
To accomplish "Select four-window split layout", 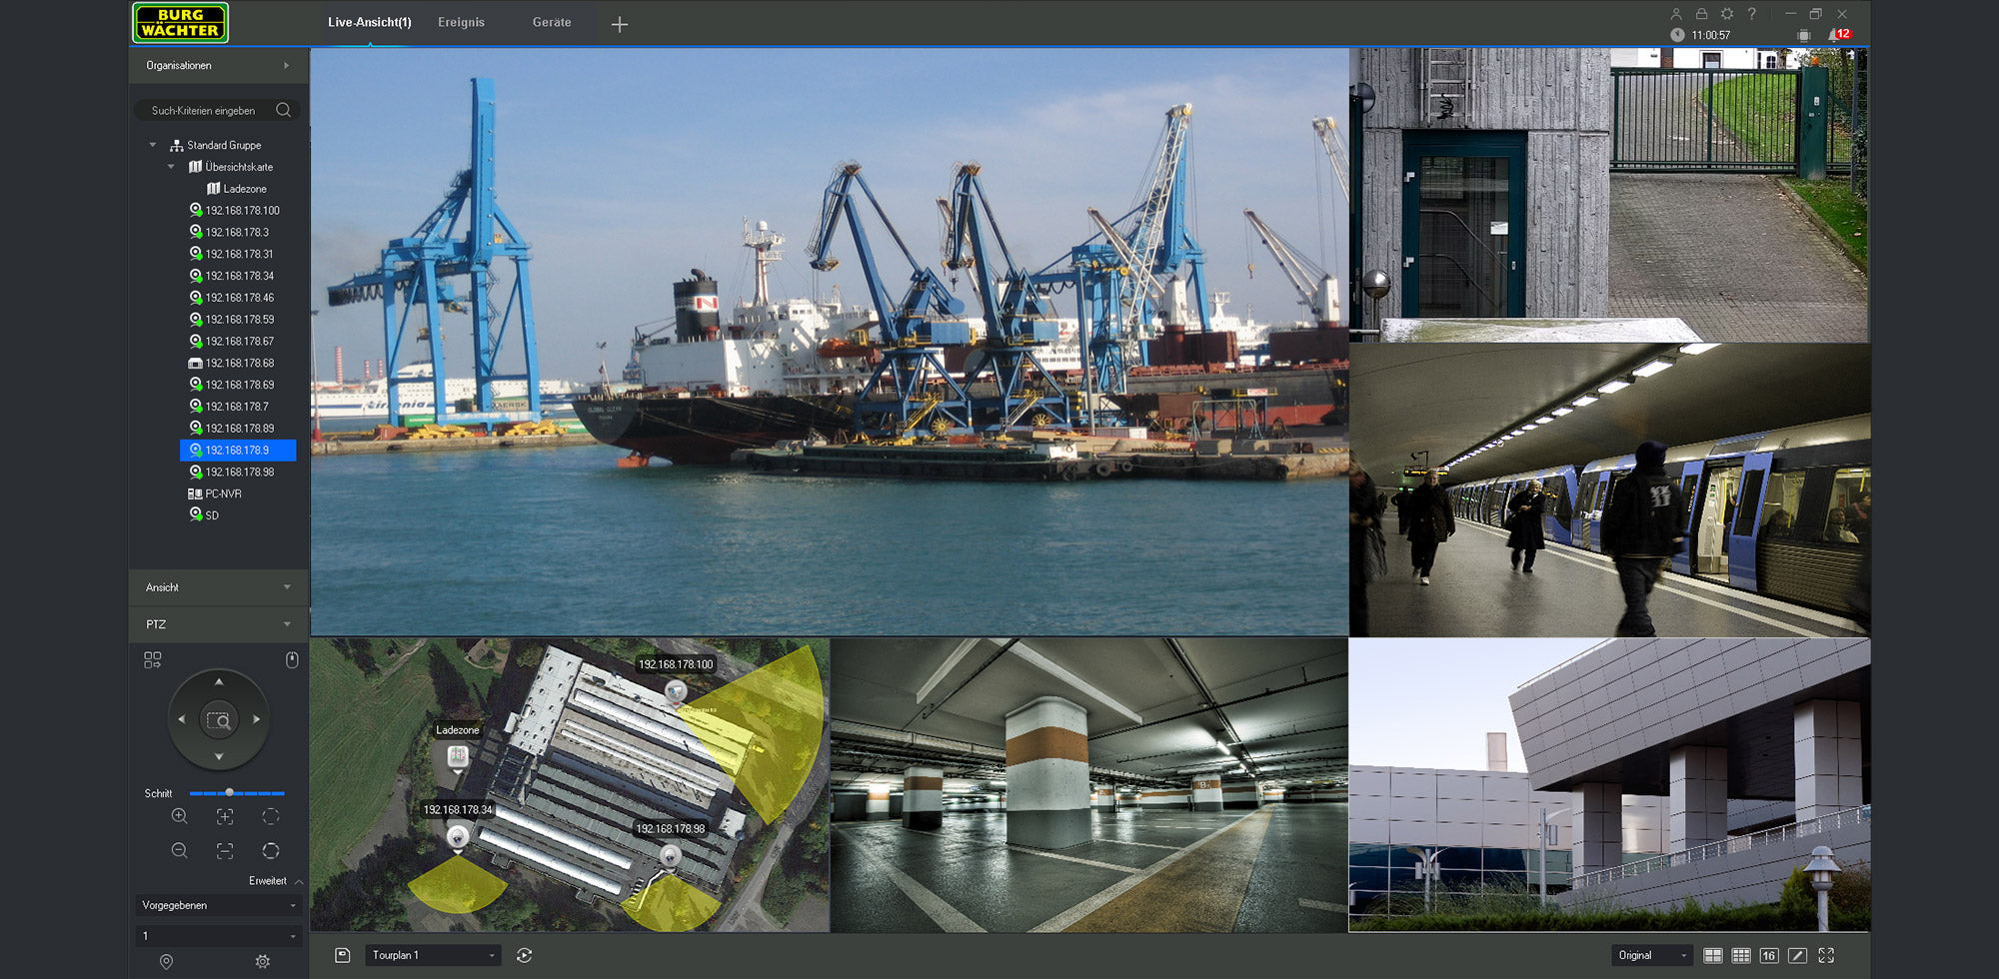I will tap(1712, 956).
